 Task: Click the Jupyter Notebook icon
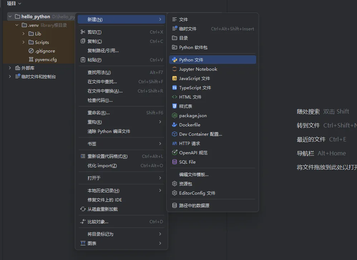tap(175, 69)
